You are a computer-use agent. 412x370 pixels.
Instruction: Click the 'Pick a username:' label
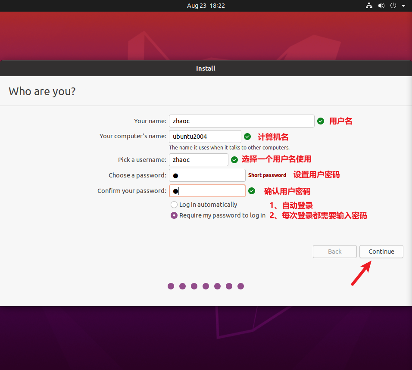[x=142, y=160]
